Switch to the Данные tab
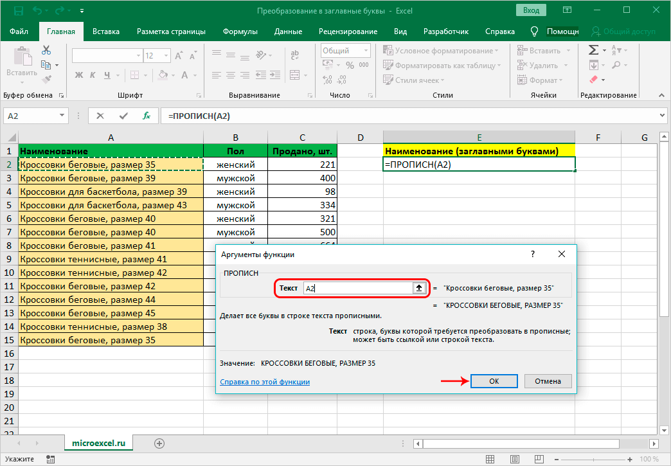 coord(288,31)
